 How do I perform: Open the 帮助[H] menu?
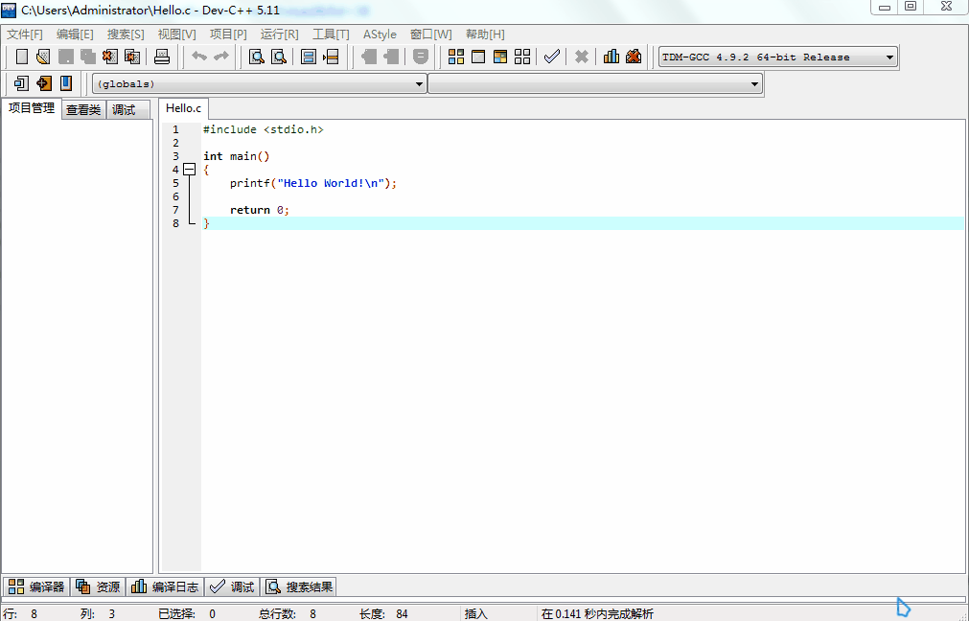(x=485, y=34)
